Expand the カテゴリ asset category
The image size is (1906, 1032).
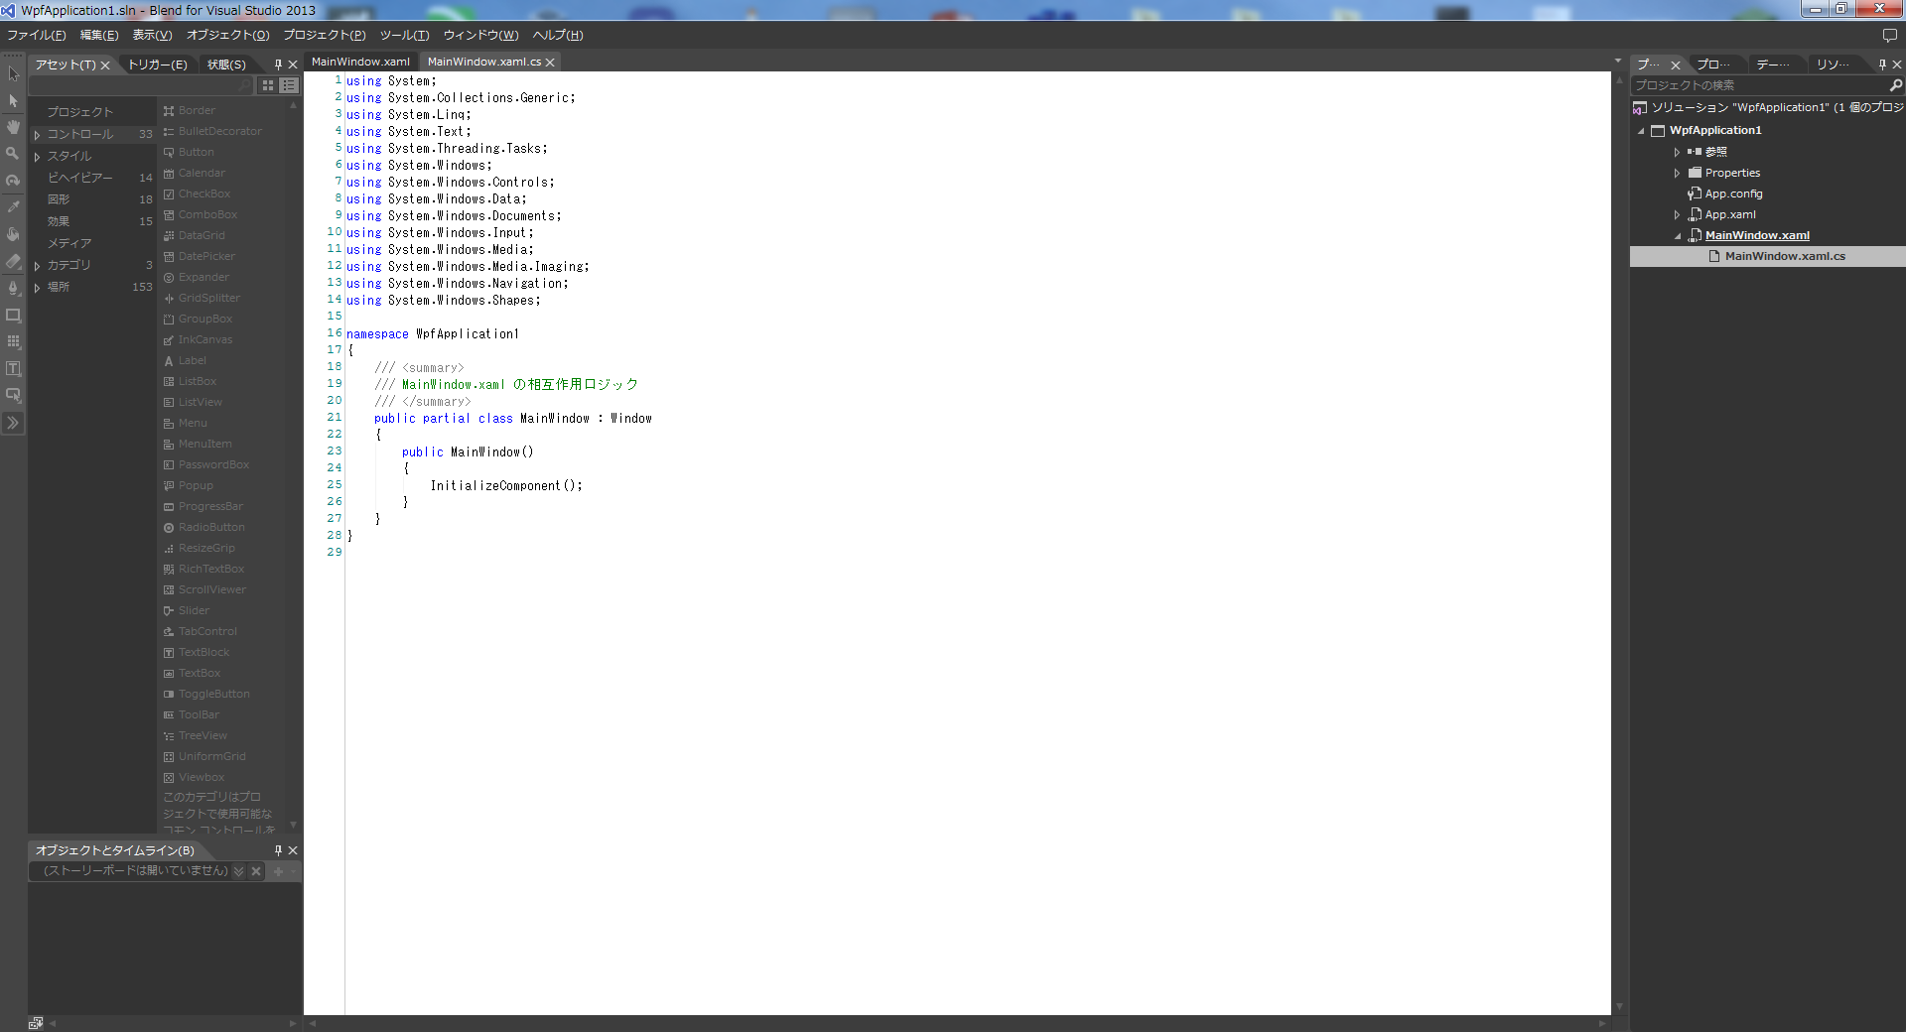(x=38, y=266)
